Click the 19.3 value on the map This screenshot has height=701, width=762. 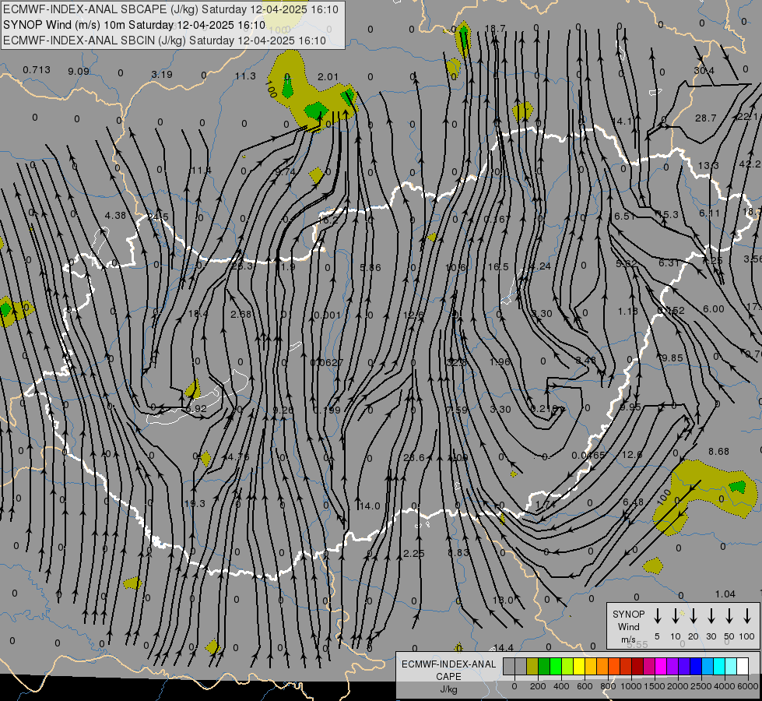[195, 503]
